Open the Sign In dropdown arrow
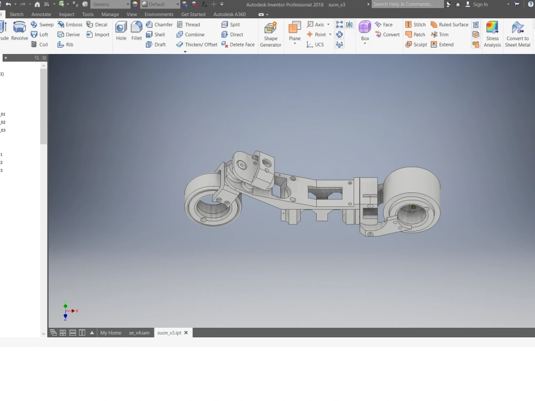The image size is (535, 401). pos(508,4)
